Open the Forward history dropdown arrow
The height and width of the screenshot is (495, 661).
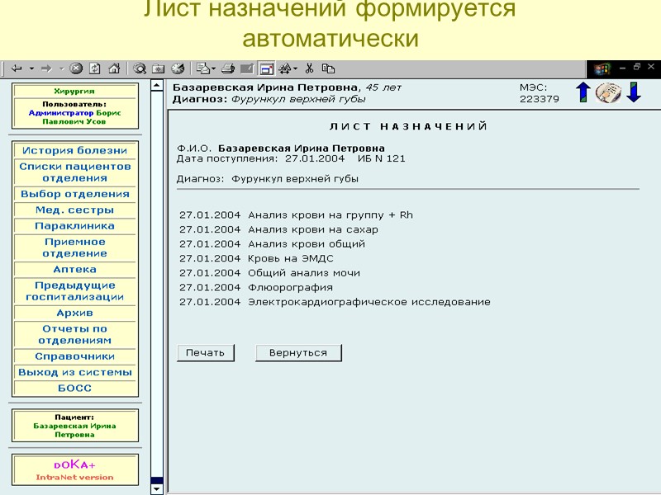tap(61, 68)
